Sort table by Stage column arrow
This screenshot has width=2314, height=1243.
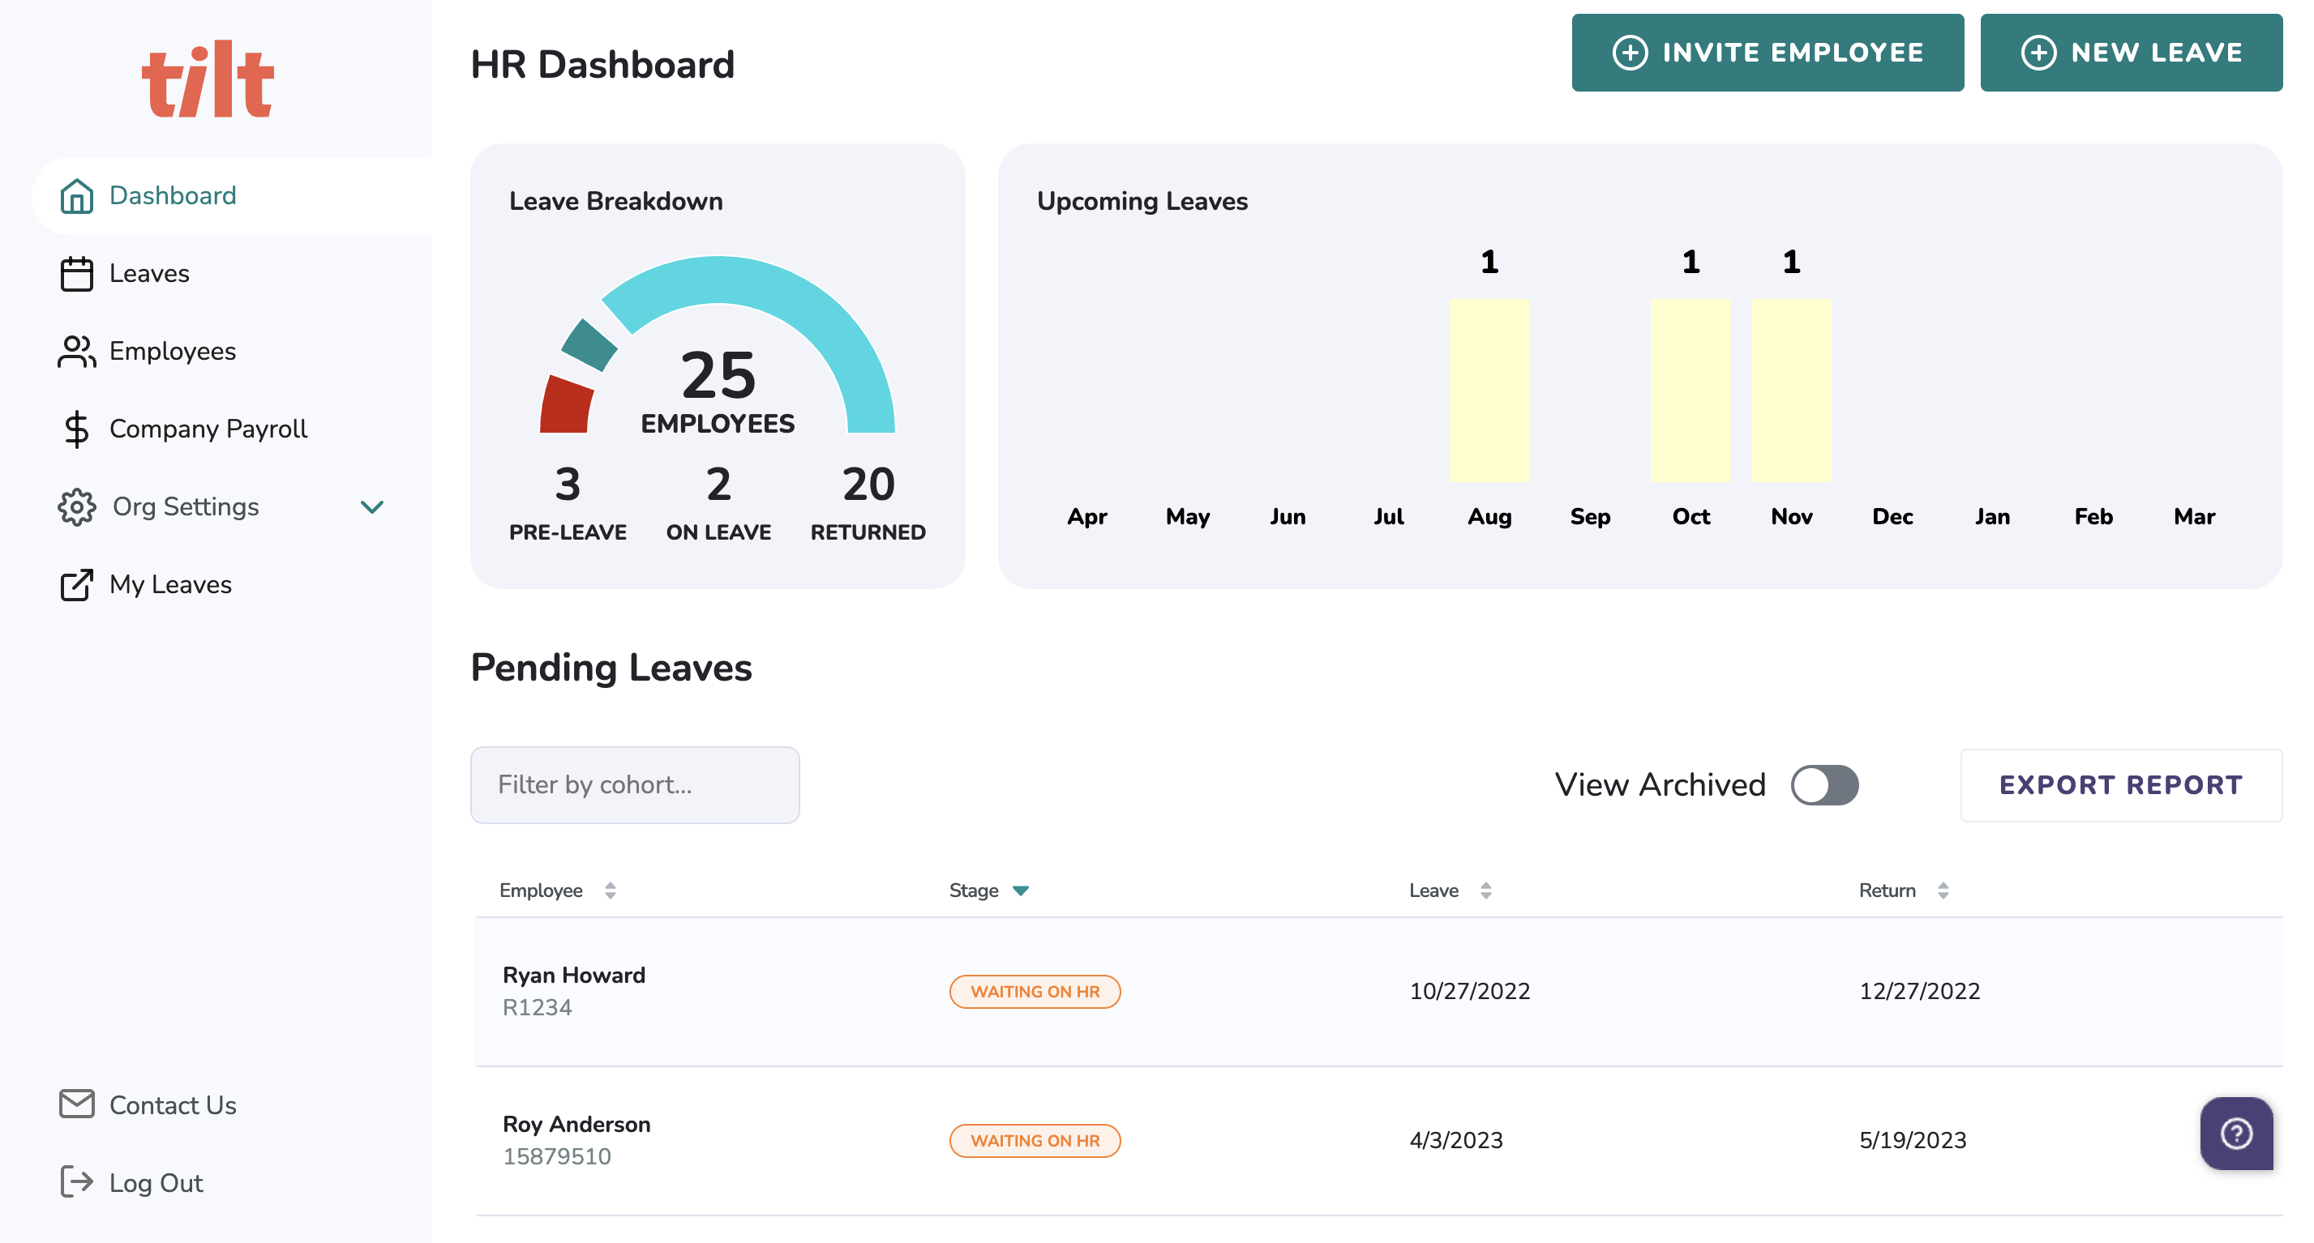click(1021, 891)
